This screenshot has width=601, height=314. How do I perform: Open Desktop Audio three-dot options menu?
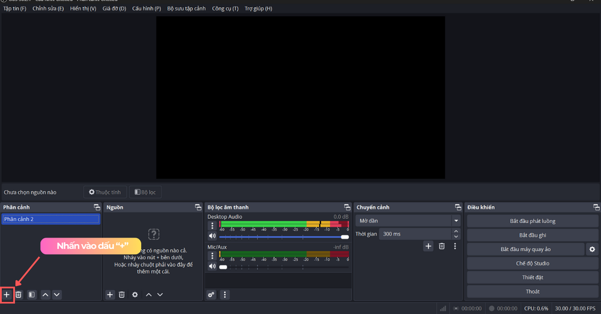212,226
